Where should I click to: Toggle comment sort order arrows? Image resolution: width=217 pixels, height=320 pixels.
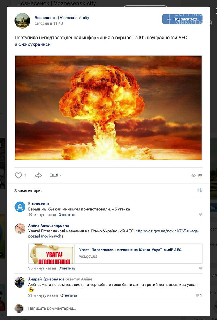[x=200, y=190]
